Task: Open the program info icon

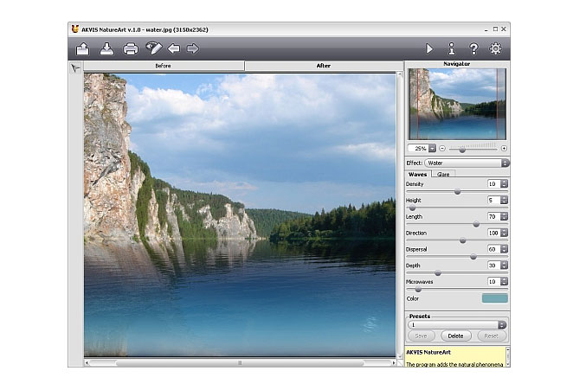Action: coord(451,49)
